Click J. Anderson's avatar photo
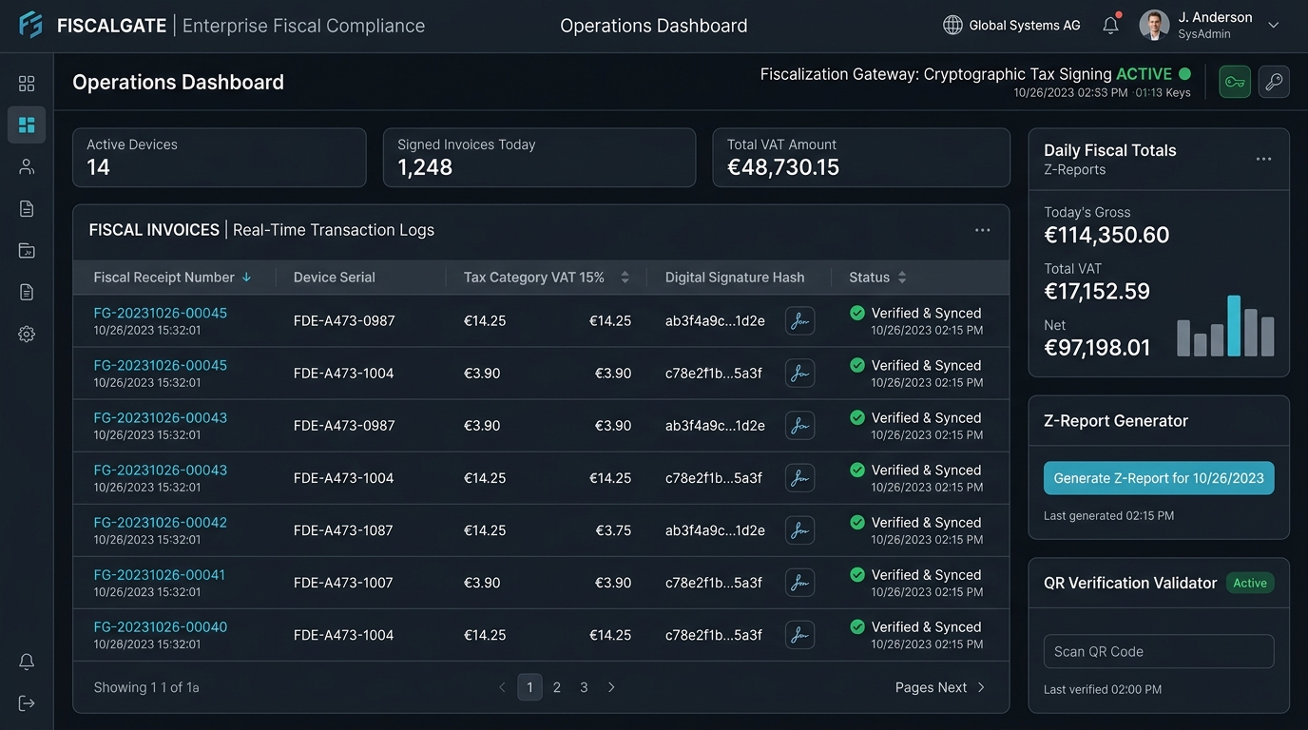1308x730 pixels. tap(1154, 26)
